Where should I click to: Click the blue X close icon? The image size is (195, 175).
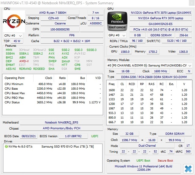pos(188,169)
